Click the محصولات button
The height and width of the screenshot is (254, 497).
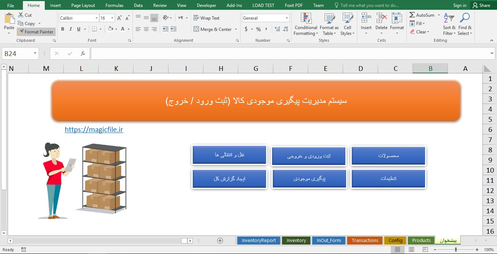[388, 156]
